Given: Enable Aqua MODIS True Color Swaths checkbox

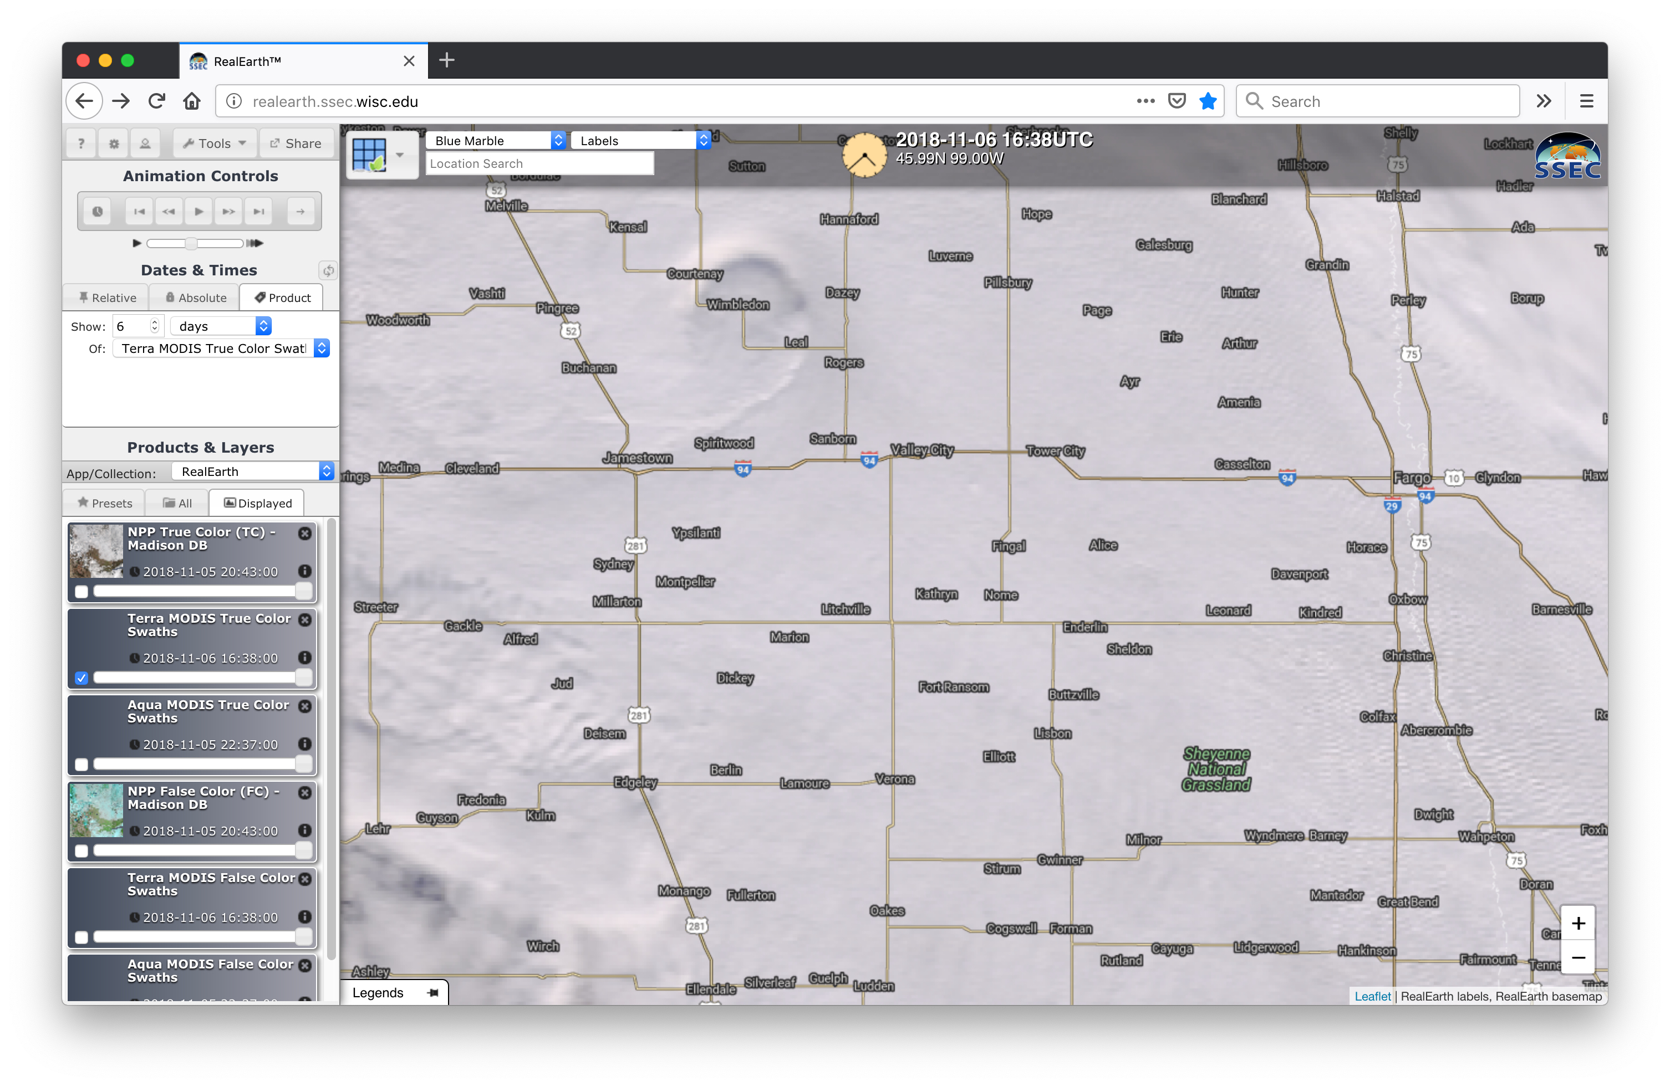Looking at the screenshot, I should pos(82,763).
